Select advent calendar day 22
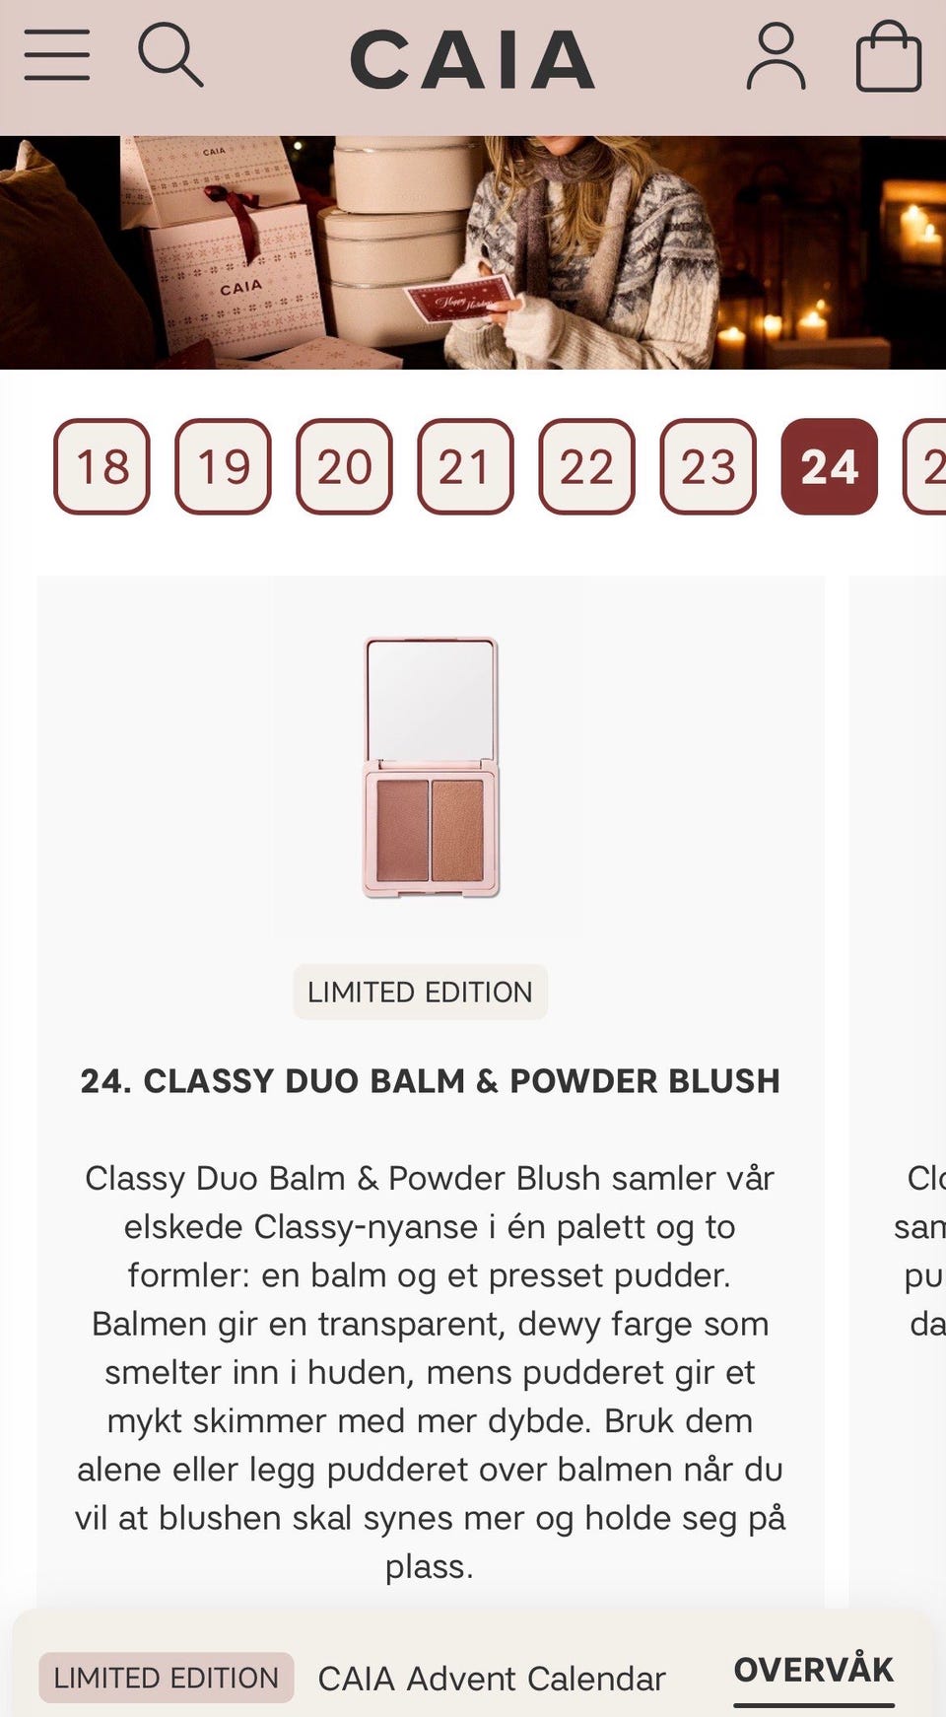Viewport: 946px width, 1717px height. (x=587, y=466)
